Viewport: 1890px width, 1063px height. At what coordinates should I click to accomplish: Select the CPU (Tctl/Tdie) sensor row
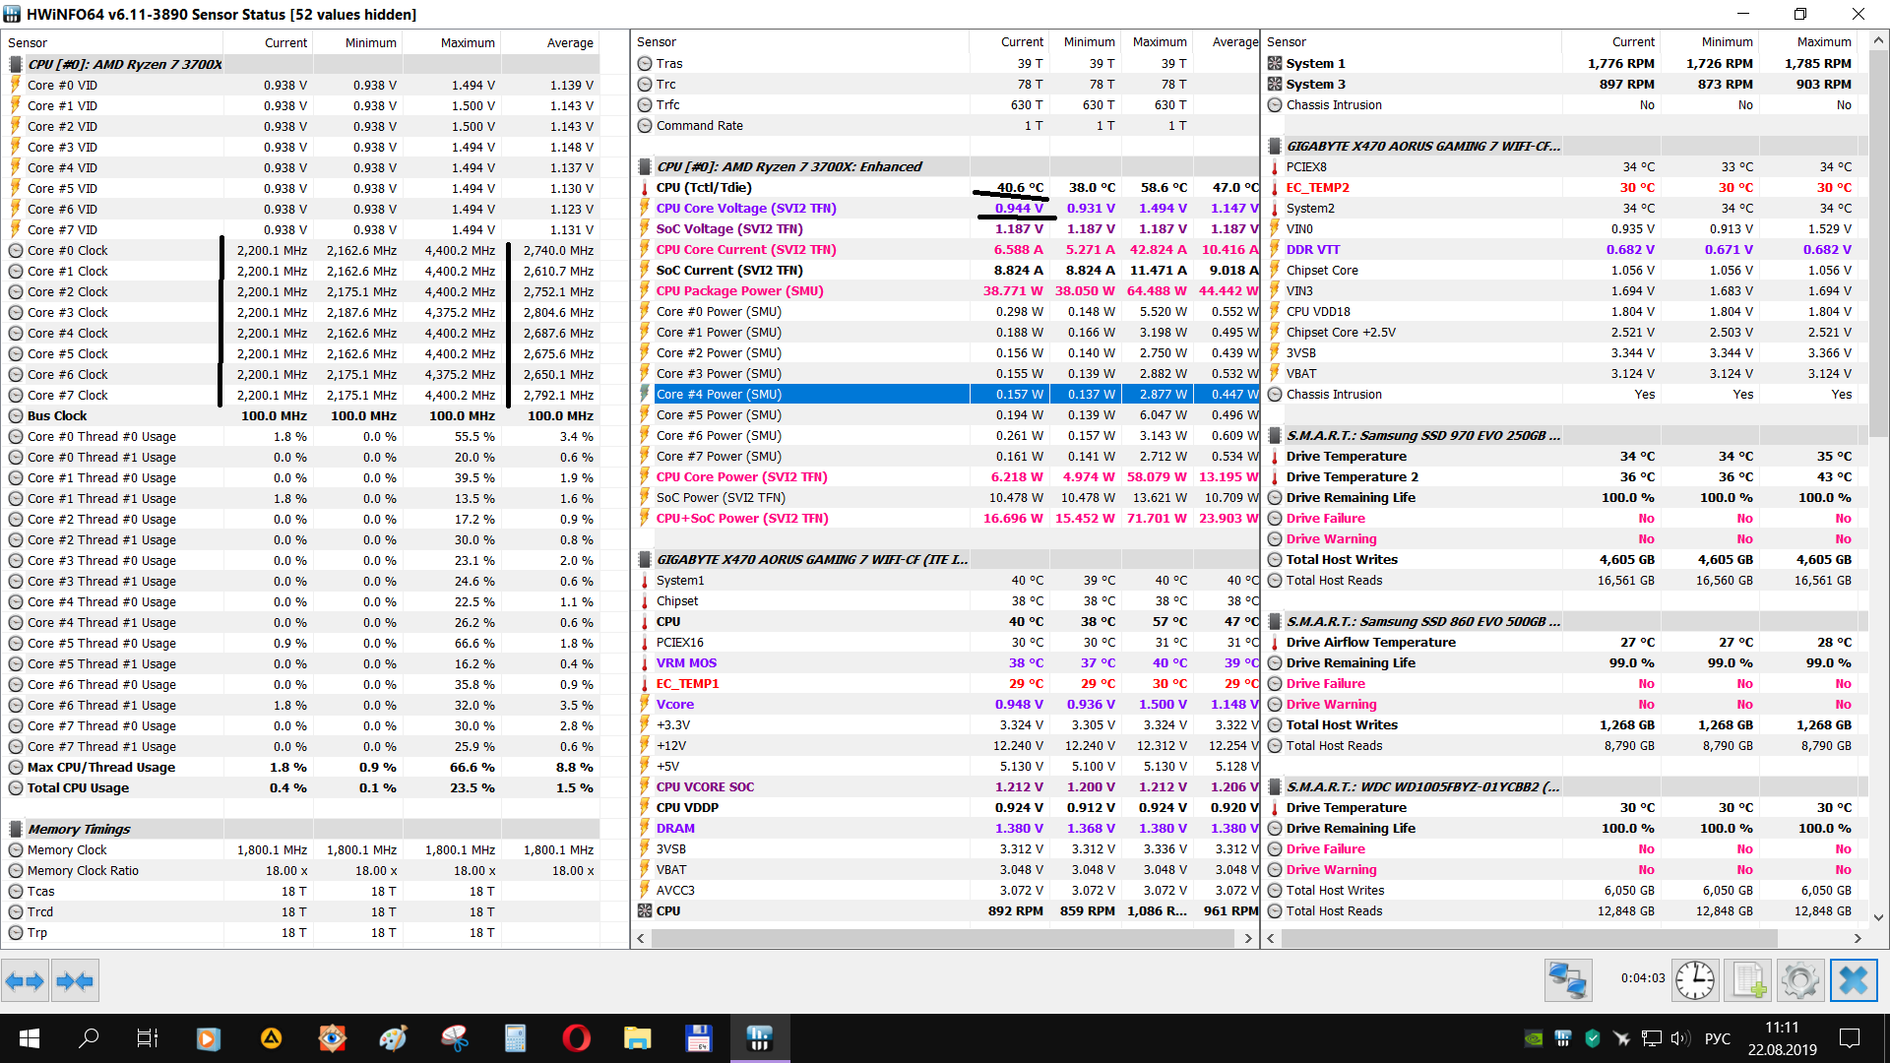(x=703, y=187)
